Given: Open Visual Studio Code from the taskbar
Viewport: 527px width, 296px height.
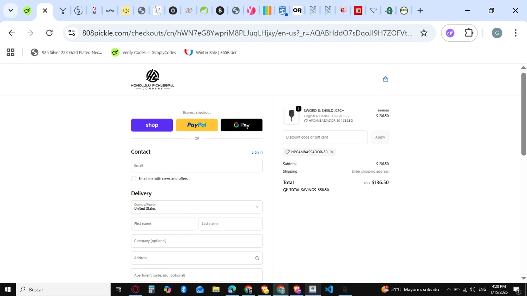Looking at the screenshot, I should tap(329, 289).
